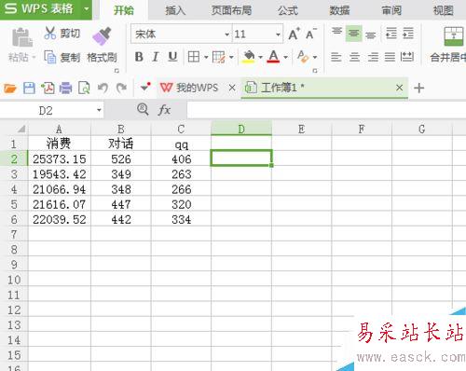The width and height of the screenshot is (466, 371).
Task: Click the fill color bucket icon
Action: pos(249,57)
